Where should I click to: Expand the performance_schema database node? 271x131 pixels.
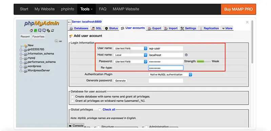pos(21,63)
